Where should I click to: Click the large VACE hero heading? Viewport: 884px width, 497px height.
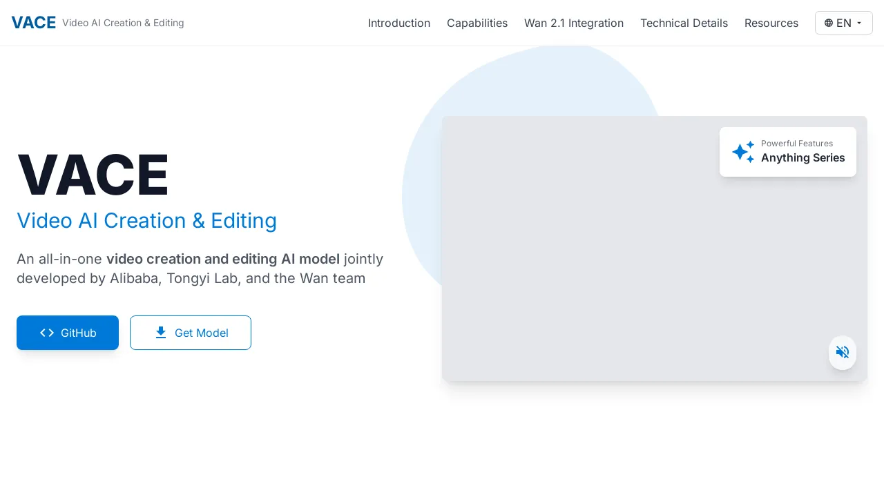(93, 175)
